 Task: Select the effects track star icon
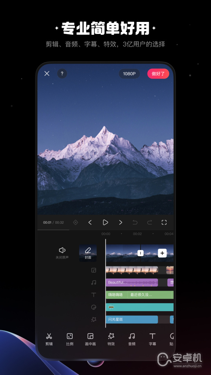[94, 319]
